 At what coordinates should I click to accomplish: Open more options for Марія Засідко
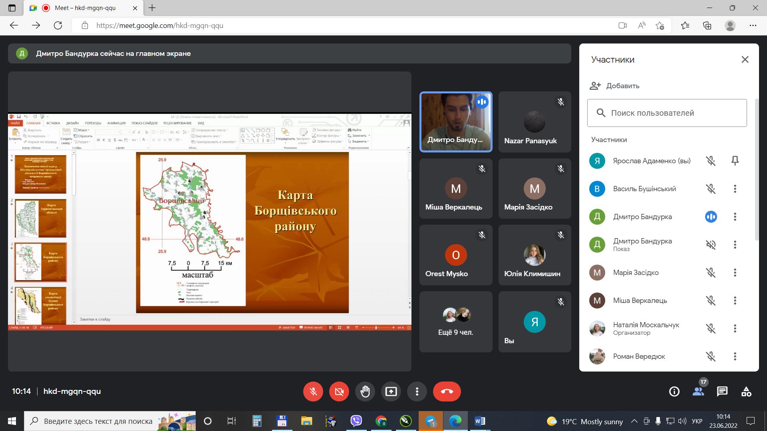pyautogui.click(x=735, y=273)
